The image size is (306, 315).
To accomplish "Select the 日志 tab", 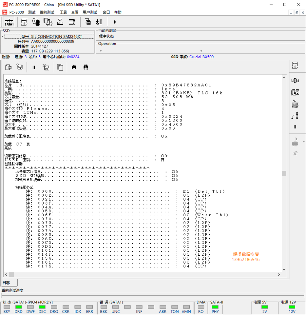I will point(9,283).
